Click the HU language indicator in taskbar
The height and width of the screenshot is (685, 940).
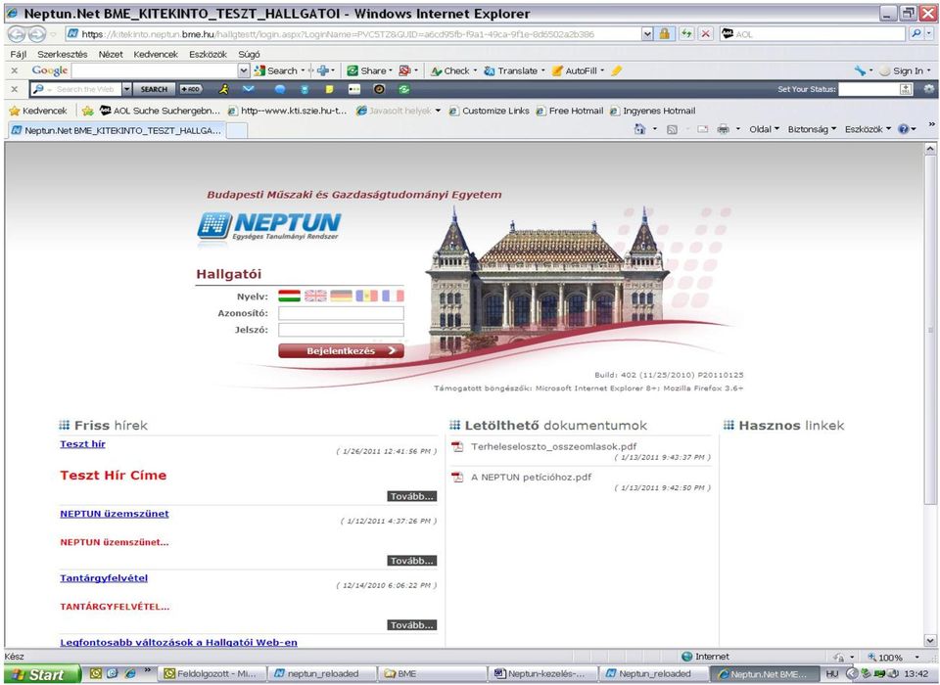click(832, 673)
